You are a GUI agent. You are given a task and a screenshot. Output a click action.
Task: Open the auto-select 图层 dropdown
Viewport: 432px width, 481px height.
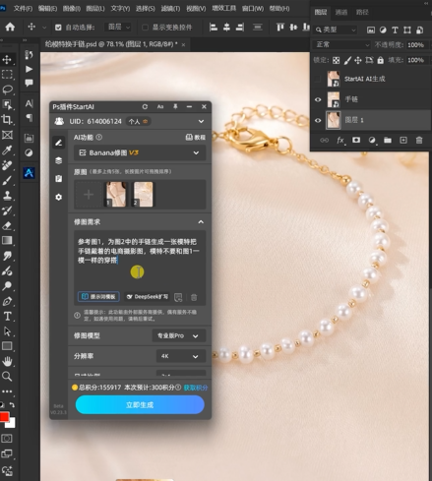coord(118,28)
